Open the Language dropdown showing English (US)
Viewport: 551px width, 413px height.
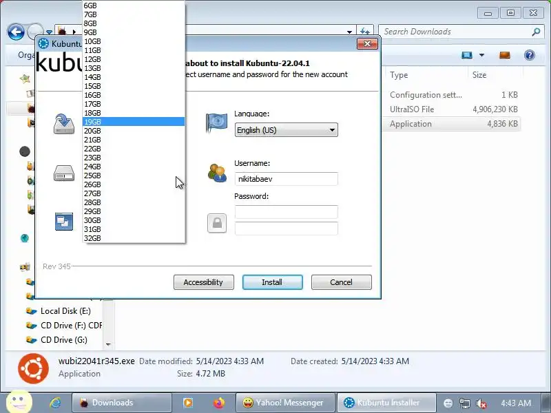[x=286, y=130]
